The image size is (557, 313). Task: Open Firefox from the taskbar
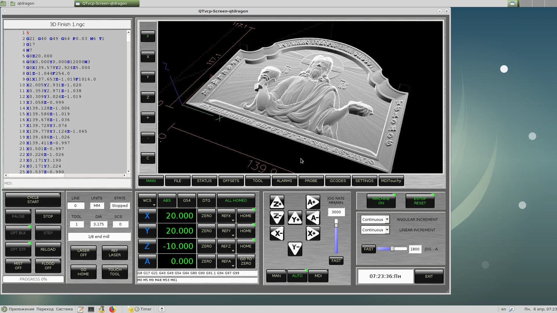(x=112, y=309)
